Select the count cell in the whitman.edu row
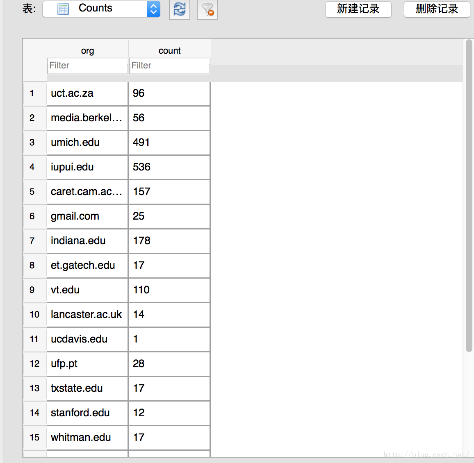 169,438
